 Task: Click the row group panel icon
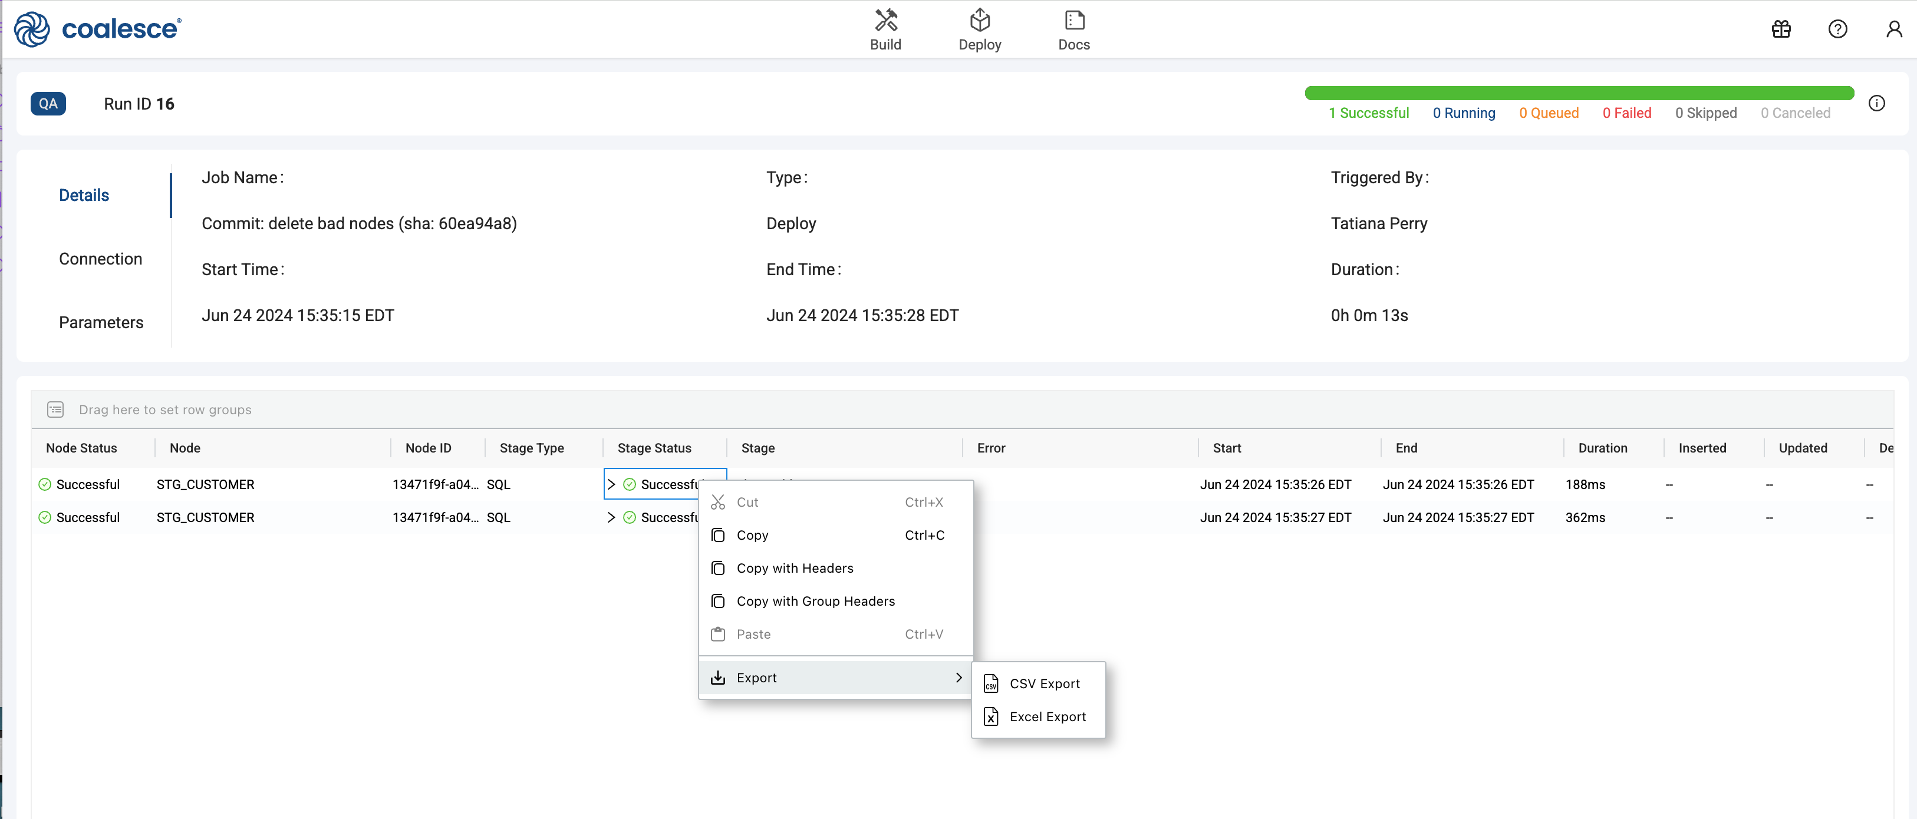[x=56, y=409]
